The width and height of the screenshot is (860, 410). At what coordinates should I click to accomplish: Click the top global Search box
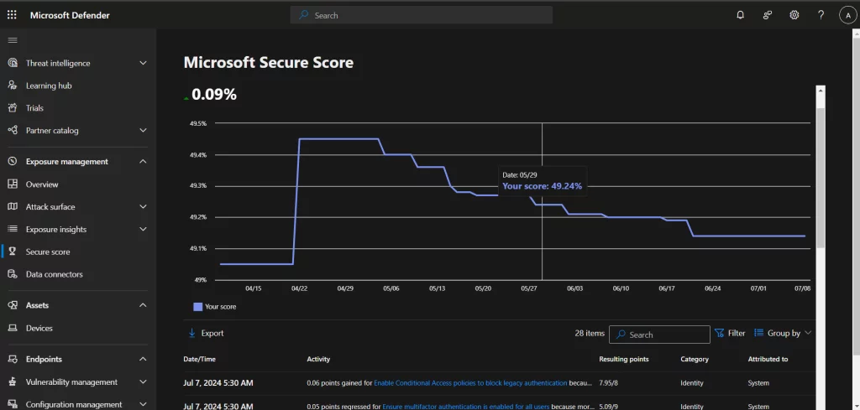pyautogui.click(x=421, y=15)
